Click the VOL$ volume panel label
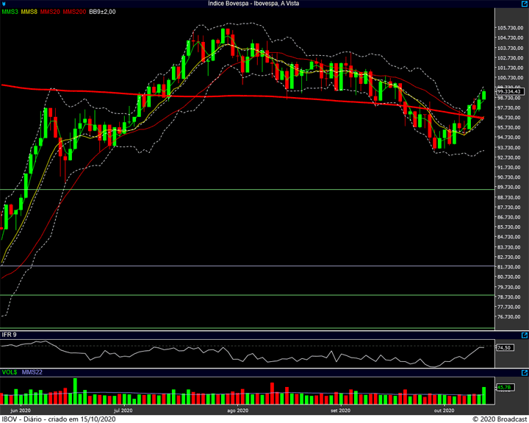Screen dimensions: 529x423 point(10,372)
